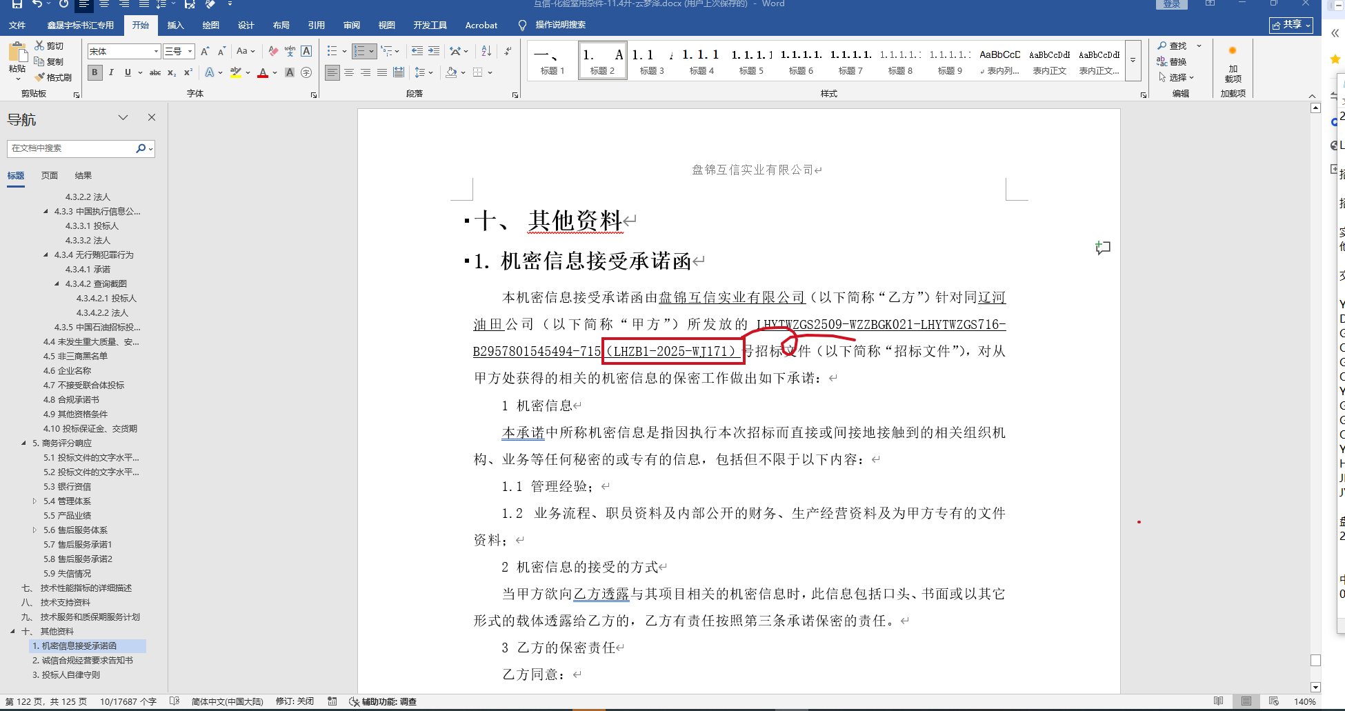Switch to the 审阅 ribbon tab
Viewport: 1345px width, 711px height.
pyautogui.click(x=352, y=26)
